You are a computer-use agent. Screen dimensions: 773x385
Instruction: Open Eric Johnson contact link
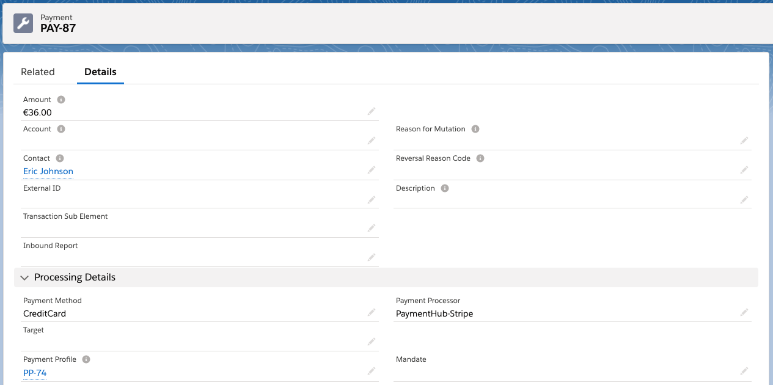(48, 172)
